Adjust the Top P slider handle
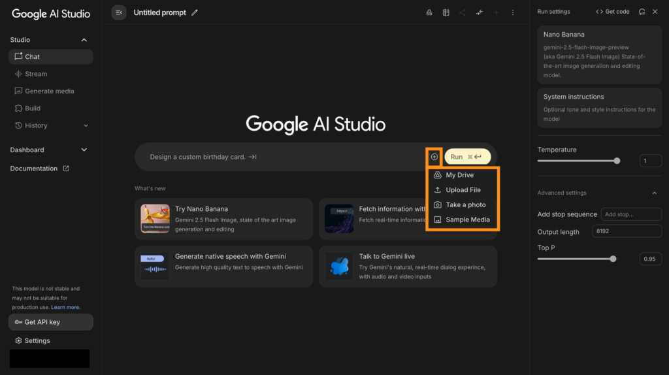The height and width of the screenshot is (375, 669). (x=613, y=259)
